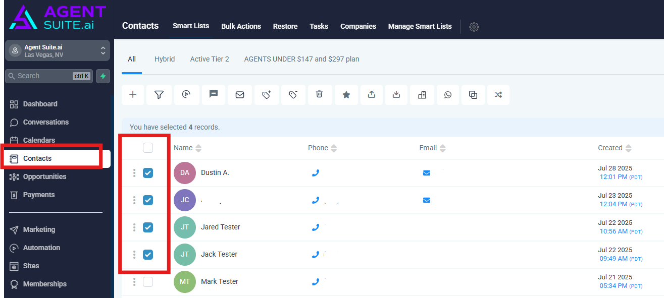Screen dimensions: 664x298
Task: Open Payments in sidebar
Action: click(39, 195)
